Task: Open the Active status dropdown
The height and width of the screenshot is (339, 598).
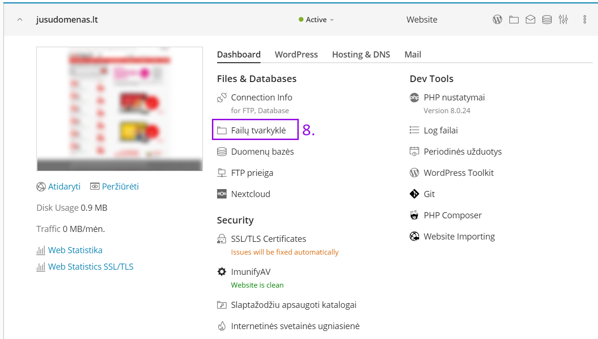Action: [x=316, y=20]
